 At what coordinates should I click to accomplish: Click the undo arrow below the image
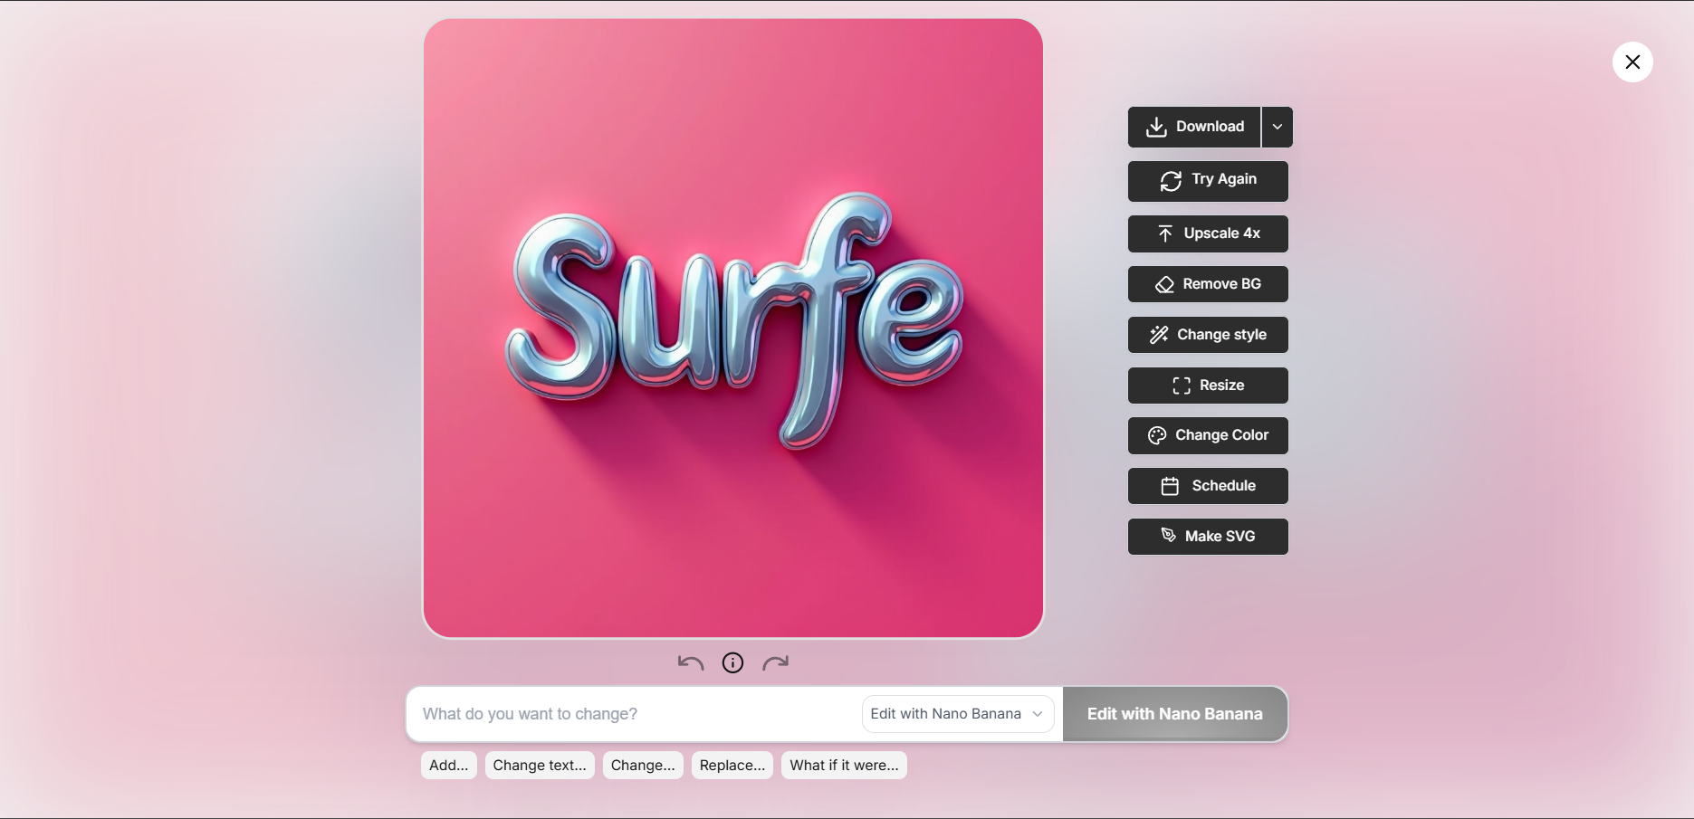point(691,663)
